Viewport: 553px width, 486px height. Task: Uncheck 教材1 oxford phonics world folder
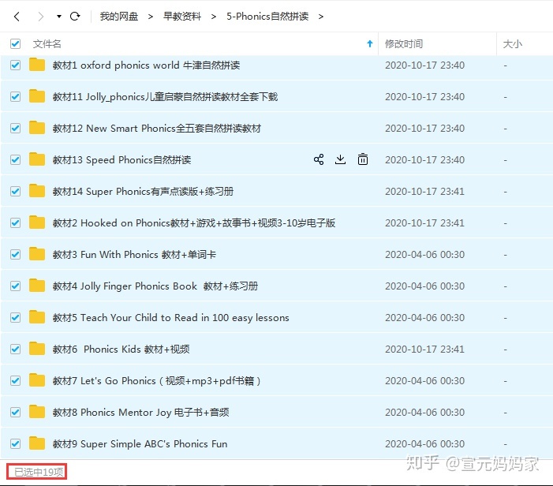click(x=15, y=65)
